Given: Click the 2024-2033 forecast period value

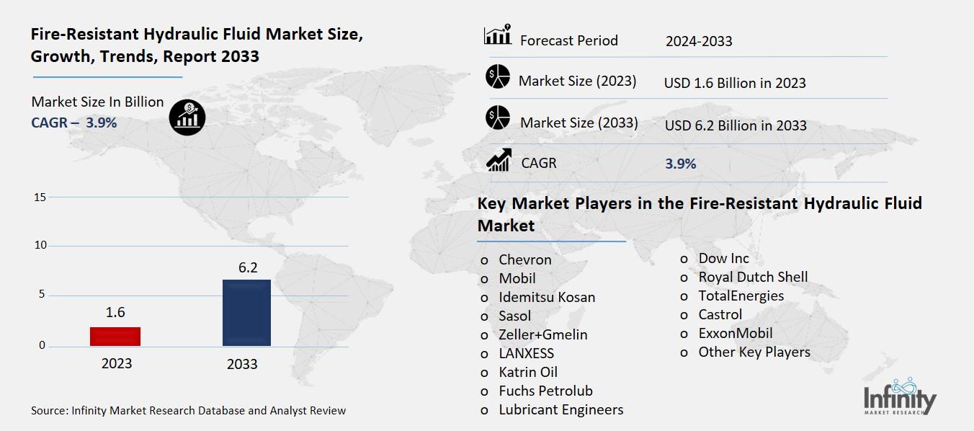Looking at the screenshot, I should pyautogui.click(x=698, y=41).
